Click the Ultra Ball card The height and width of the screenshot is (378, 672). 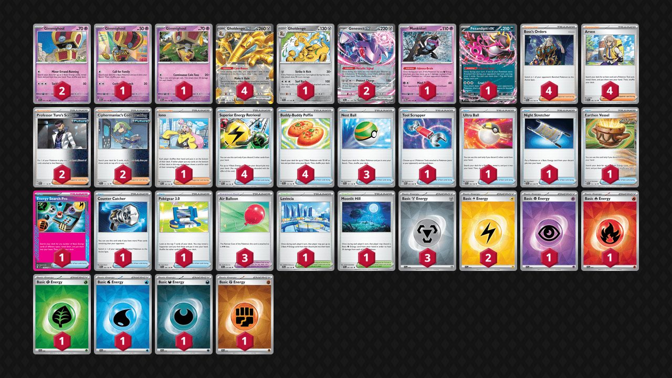[x=488, y=148]
